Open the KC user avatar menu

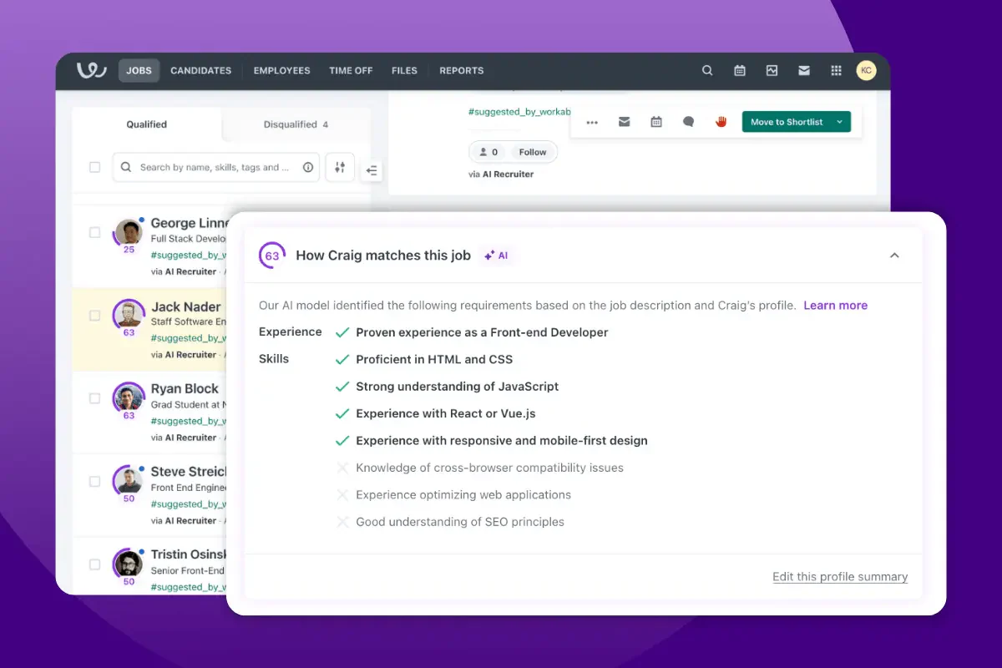[x=866, y=71]
